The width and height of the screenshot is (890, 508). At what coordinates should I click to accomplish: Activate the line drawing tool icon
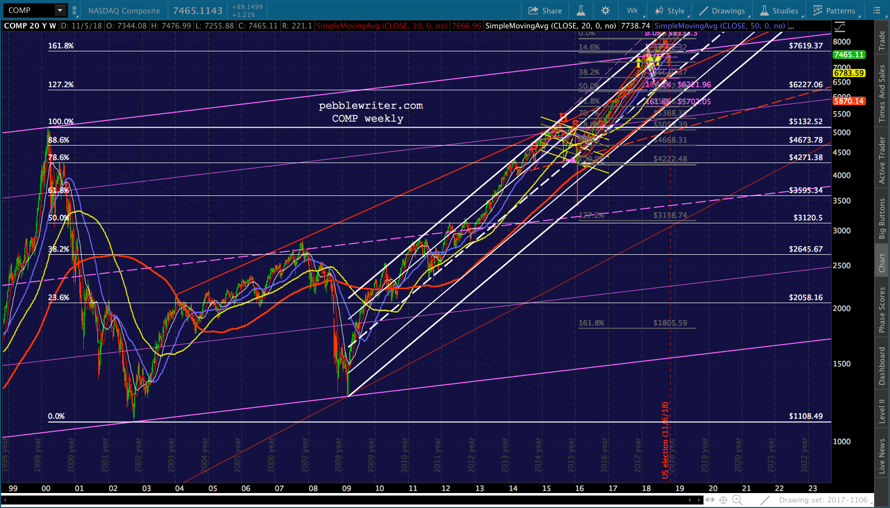[765, 500]
